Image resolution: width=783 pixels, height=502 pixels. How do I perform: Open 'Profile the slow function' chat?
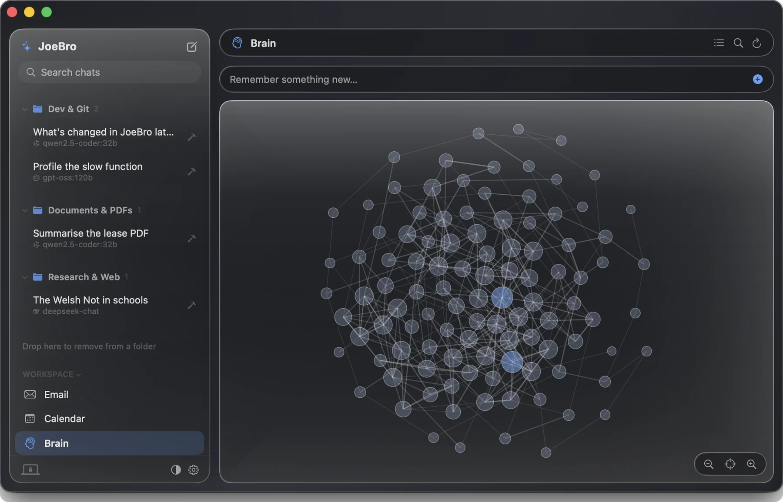pyautogui.click(x=87, y=172)
